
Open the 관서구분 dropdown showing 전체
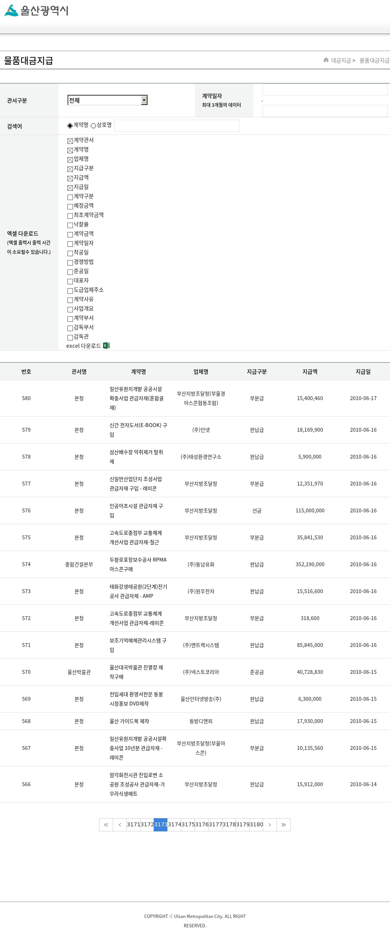[107, 100]
